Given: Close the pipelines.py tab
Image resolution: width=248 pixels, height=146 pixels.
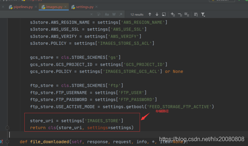Looking at the screenshot, I should pos(36,7).
